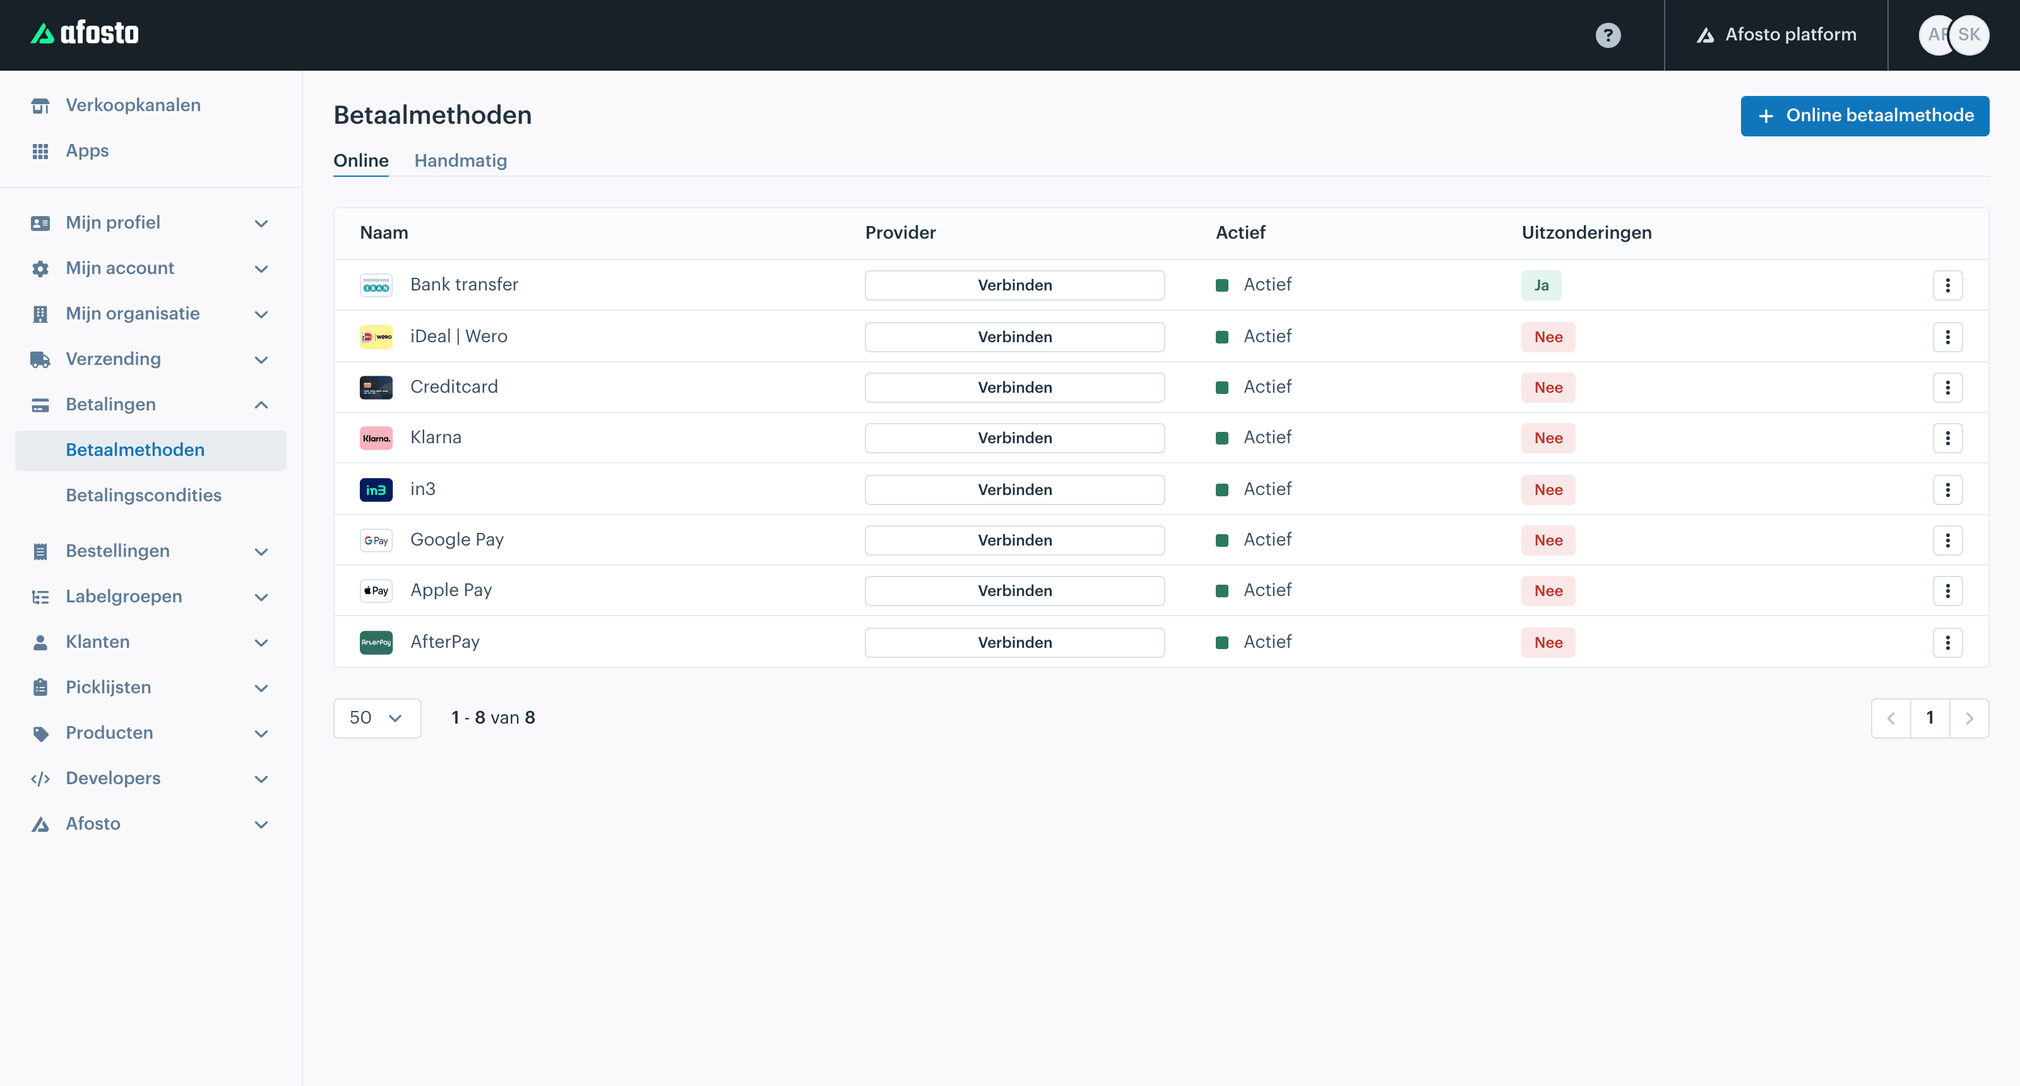Click the Labelgroepen list icon

pyautogui.click(x=40, y=597)
